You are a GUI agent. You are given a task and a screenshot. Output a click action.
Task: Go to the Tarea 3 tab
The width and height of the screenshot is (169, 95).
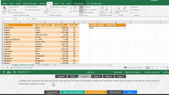[x=97, y=77]
